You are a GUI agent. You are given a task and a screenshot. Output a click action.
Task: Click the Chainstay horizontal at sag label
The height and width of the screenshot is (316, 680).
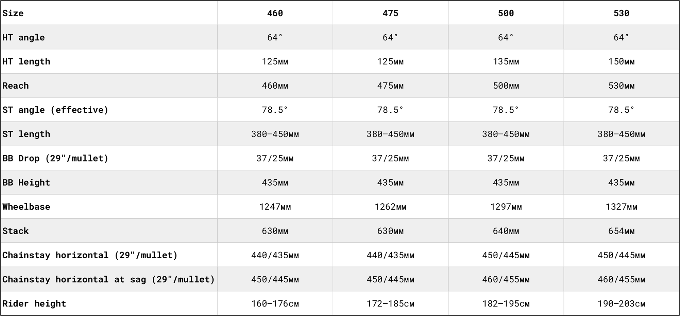coord(108,279)
